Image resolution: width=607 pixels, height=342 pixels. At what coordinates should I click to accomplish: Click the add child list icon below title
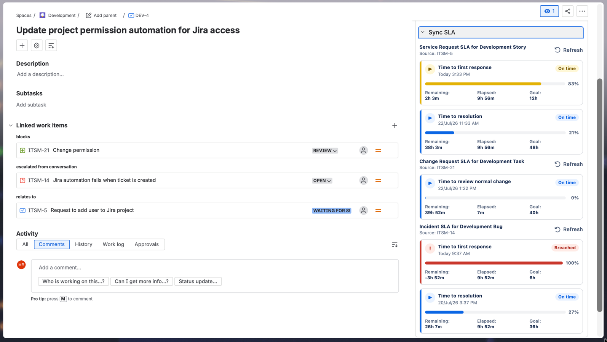coord(51,46)
